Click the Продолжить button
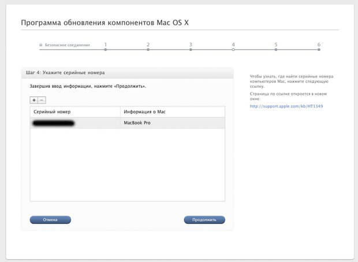This screenshot has height=262, width=358. (x=204, y=220)
